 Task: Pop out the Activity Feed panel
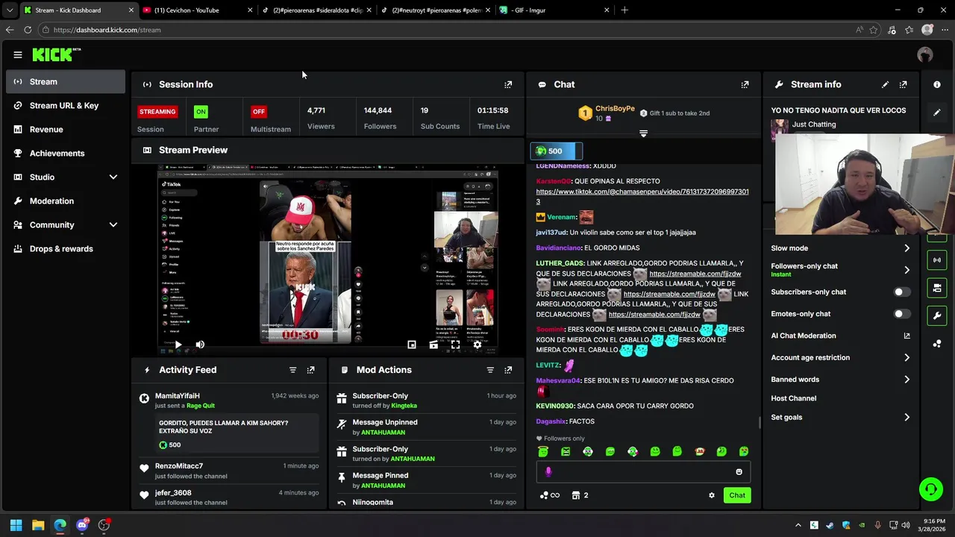click(310, 370)
